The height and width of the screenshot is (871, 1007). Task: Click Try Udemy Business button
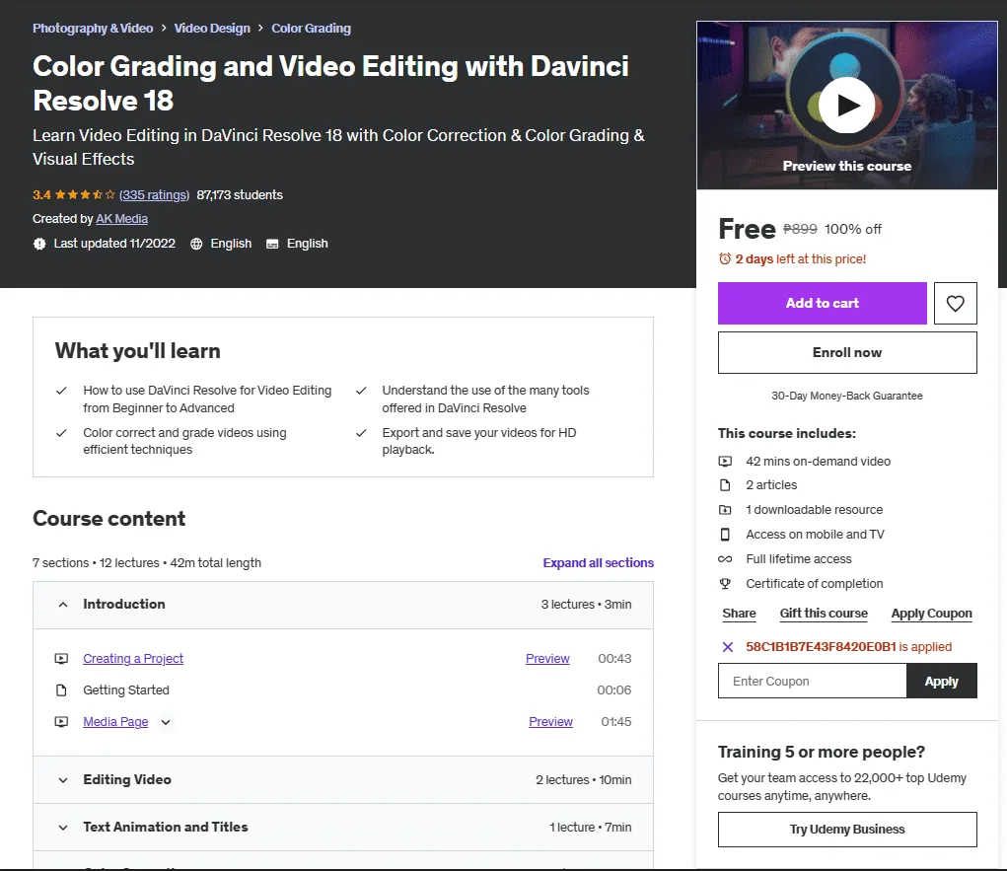pos(847,830)
